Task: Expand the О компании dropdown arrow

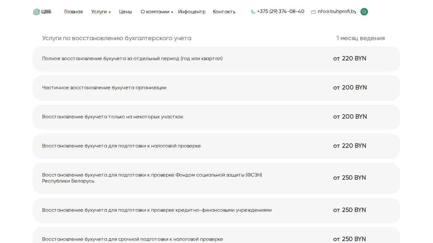Action: (x=172, y=12)
